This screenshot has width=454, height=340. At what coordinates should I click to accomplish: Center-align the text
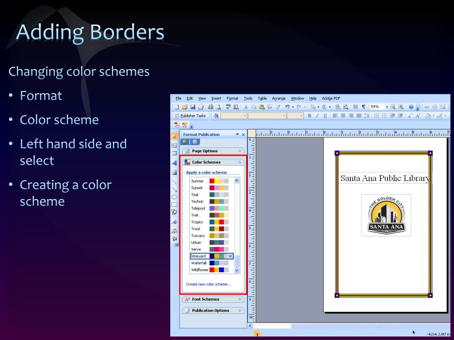343,116
